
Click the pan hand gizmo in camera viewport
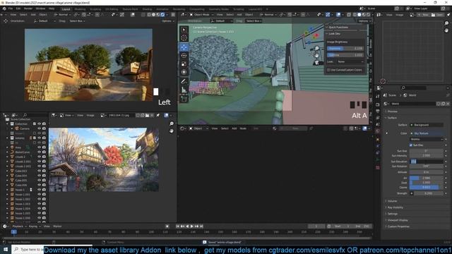point(317,55)
